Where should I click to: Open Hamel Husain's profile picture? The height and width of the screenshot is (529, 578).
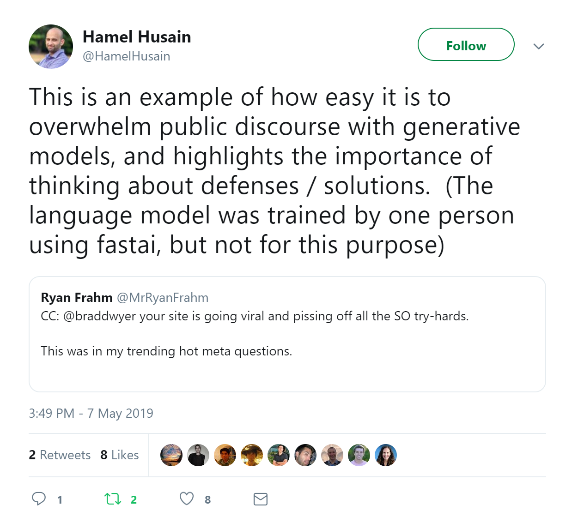tap(51, 47)
